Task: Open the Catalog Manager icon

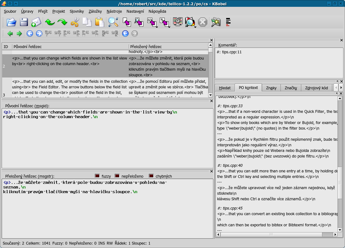Action: (216, 22)
